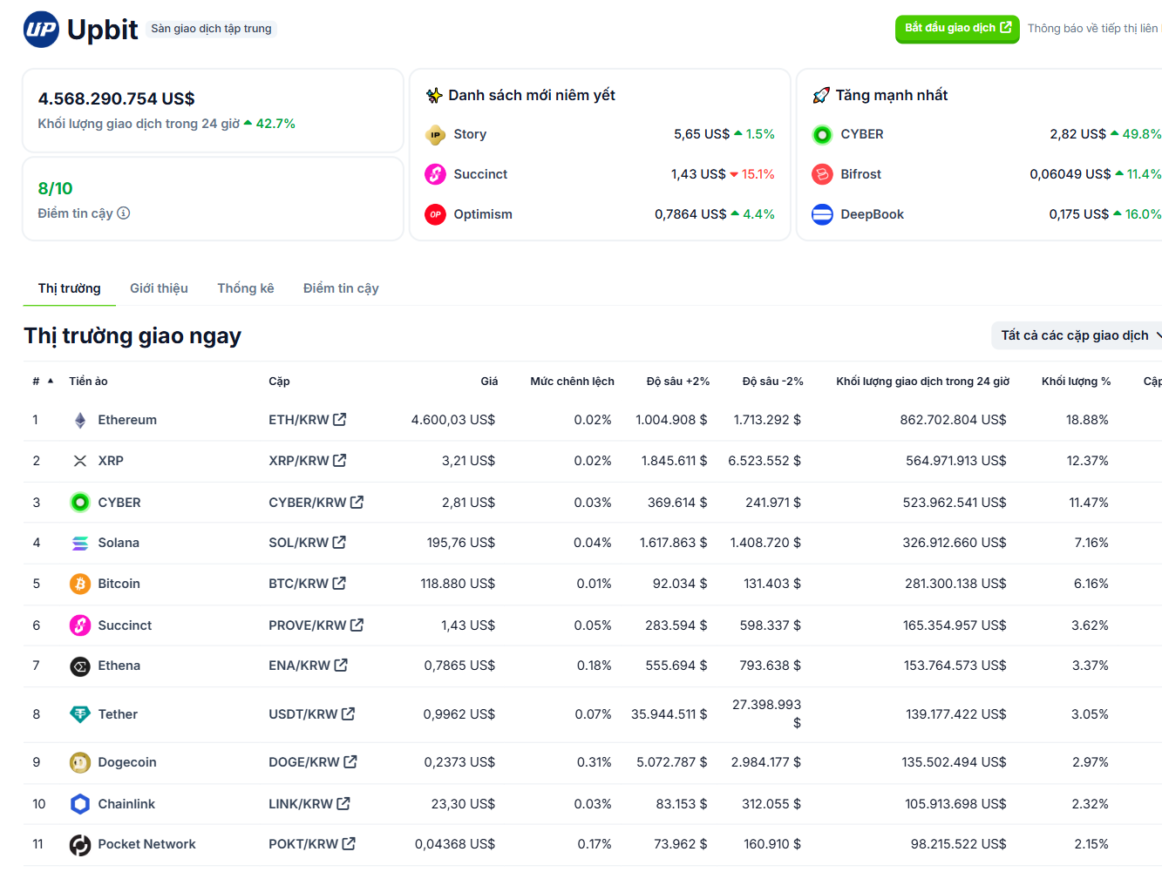Click the Bifrost name in top gainers
Viewport: 1162px width, 872px height.
[860, 174]
